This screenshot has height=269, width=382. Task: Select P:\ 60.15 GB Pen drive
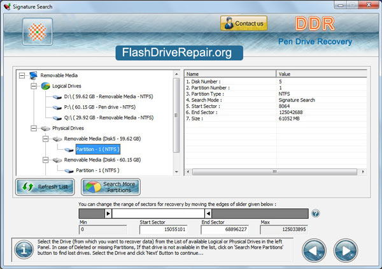click(x=100, y=107)
